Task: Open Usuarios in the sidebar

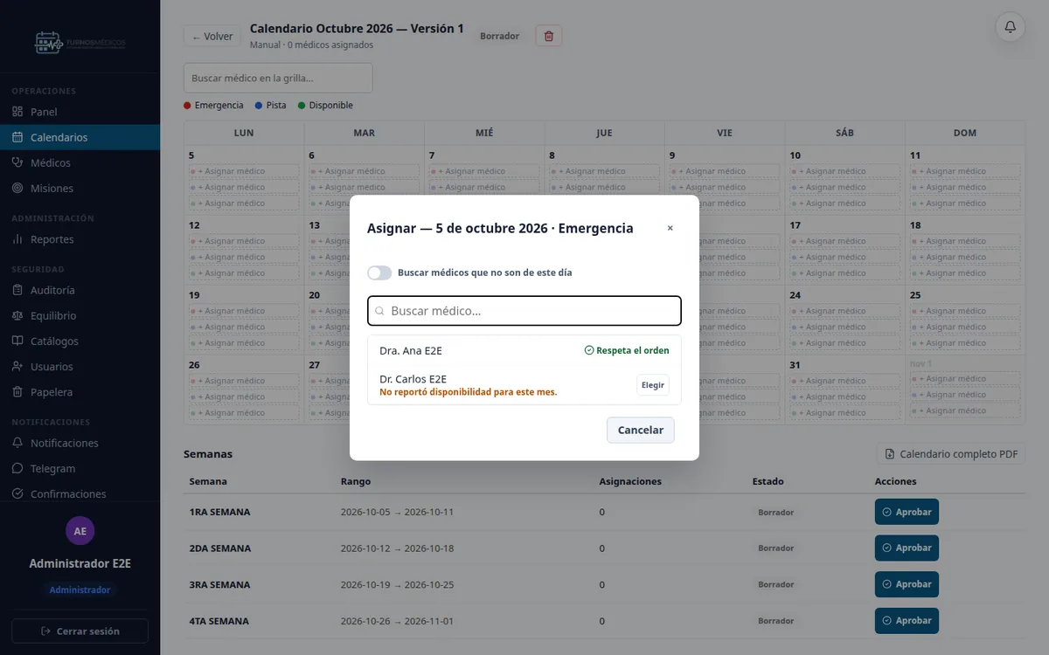Action: coord(80,367)
